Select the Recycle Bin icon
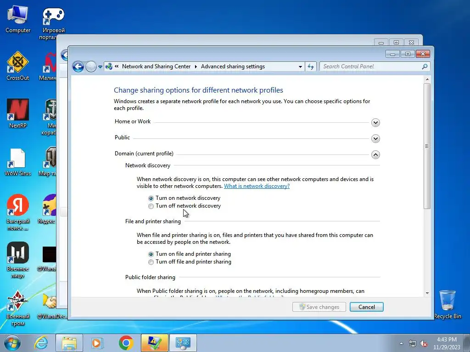The height and width of the screenshot is (352, 470). pos(447,304)
